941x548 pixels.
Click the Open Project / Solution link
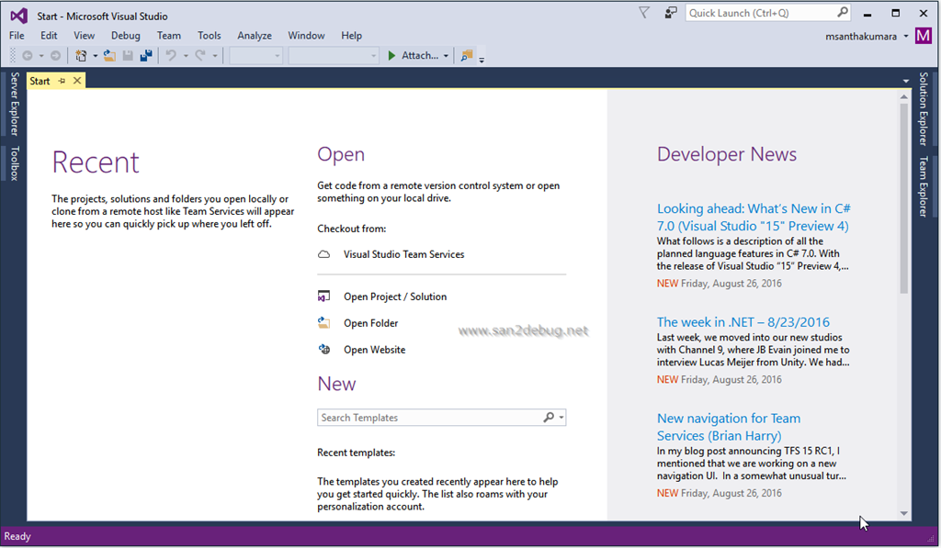pyautogui.click(x=395, y=296)
